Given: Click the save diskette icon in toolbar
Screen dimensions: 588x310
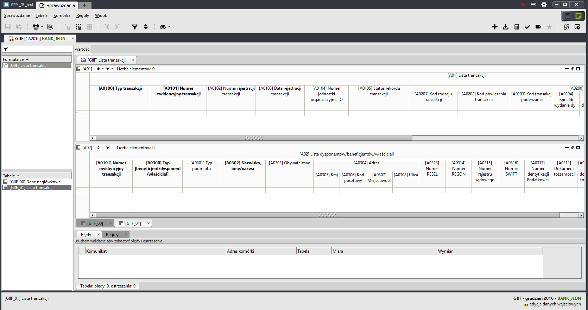Looking at the screenshot, I should [x=8, y=27].
